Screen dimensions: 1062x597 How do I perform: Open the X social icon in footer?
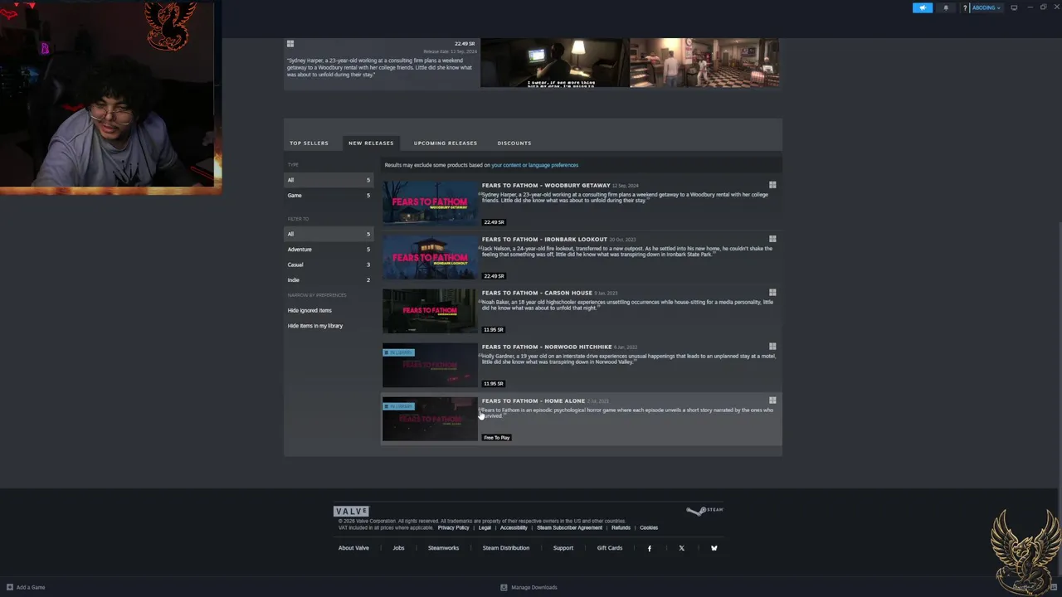tap(681, 548)
